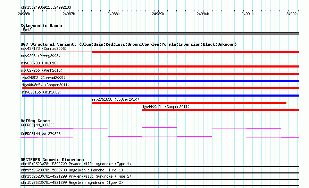Open the nsv827266 (Park2010) variant label
The image size is (309, 188).
click(x=42, y=70)
